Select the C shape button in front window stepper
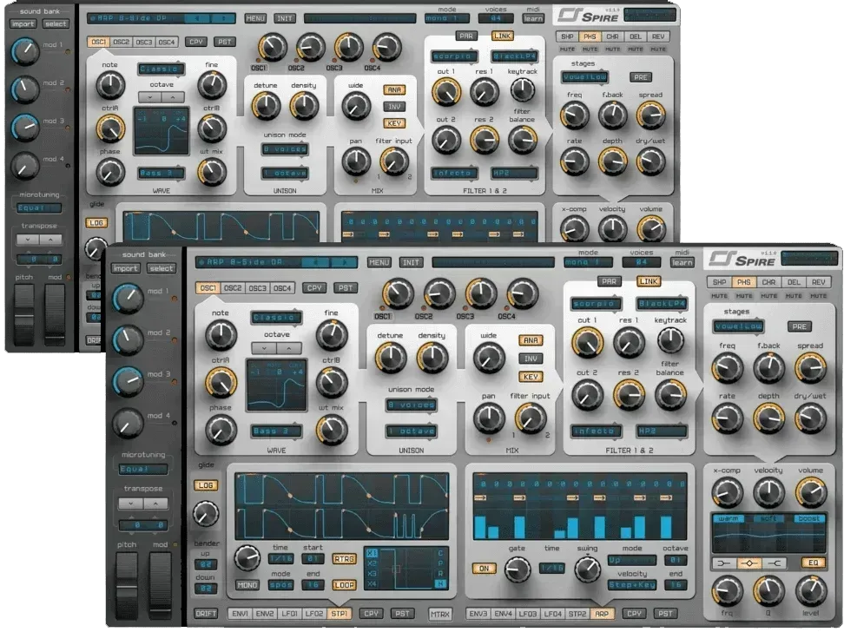The image size is (844, 632). pyautogui.click(x=440, y=553)
